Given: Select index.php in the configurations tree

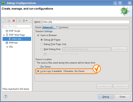Looking at the screenshot, I should [x=17, y=39].
